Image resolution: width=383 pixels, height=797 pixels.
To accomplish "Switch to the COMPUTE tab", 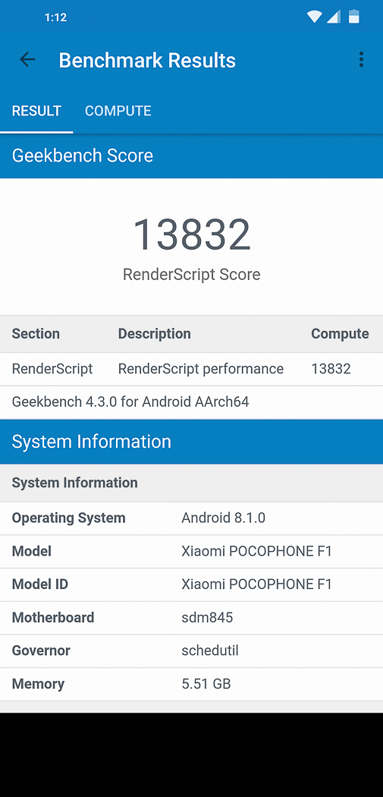I will [118, 111].
